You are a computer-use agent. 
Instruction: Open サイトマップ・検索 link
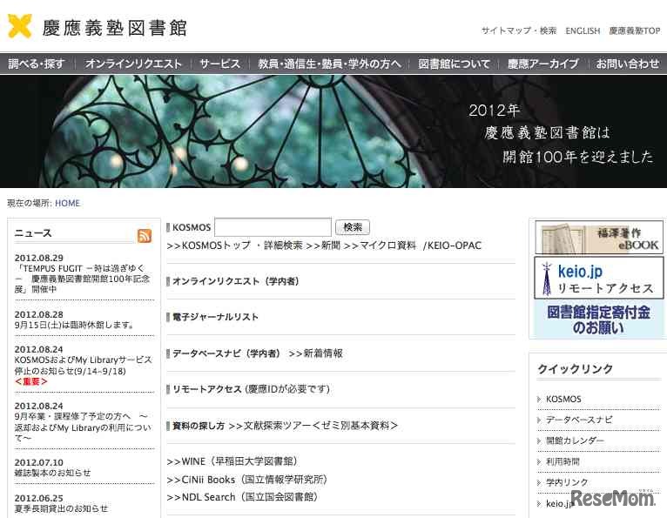519,30
